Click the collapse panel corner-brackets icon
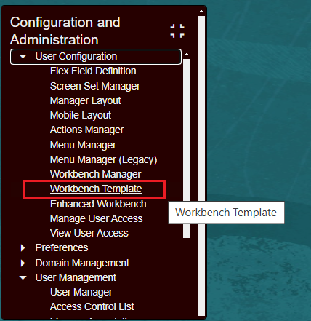Viewport: 311px width, 321px height. 177,31
